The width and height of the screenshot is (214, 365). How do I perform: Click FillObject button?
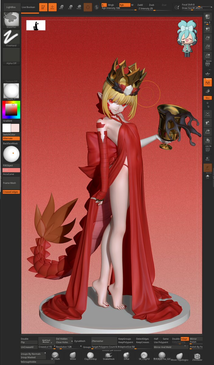click(x=11, y=165)
